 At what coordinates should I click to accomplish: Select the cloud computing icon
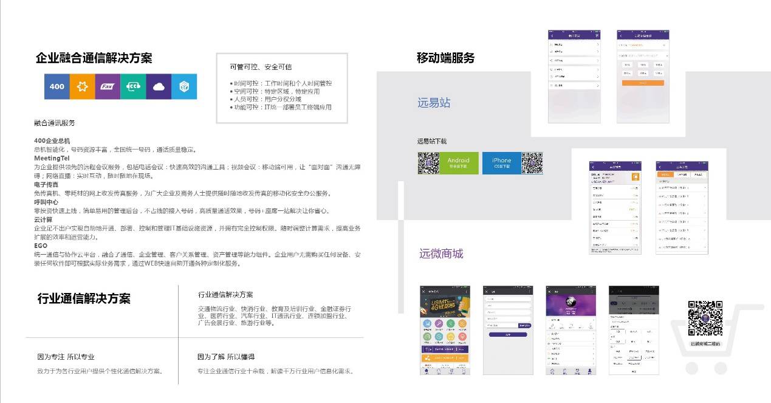click(x=159, y=86)
